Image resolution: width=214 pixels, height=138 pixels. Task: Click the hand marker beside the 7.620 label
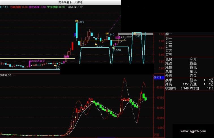[x=135, y=33]
